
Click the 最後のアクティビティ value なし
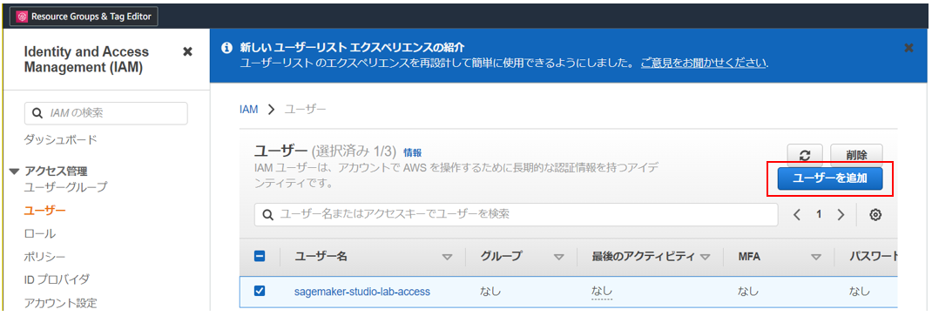[x=602, y=292]
